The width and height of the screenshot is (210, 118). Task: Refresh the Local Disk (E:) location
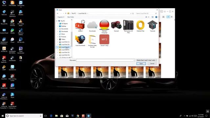pos(133,13)
